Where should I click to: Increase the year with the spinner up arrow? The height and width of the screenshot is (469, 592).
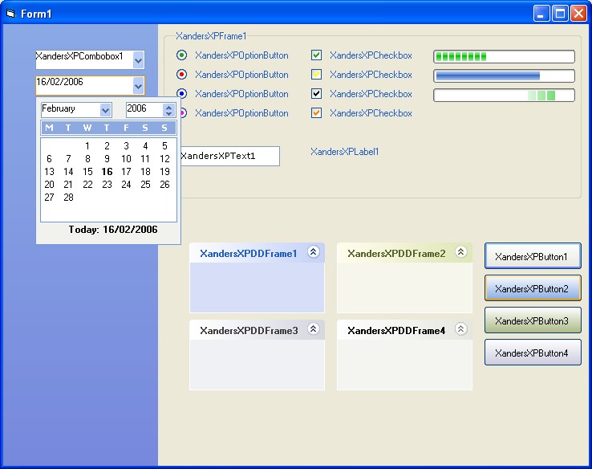point(168,105)
